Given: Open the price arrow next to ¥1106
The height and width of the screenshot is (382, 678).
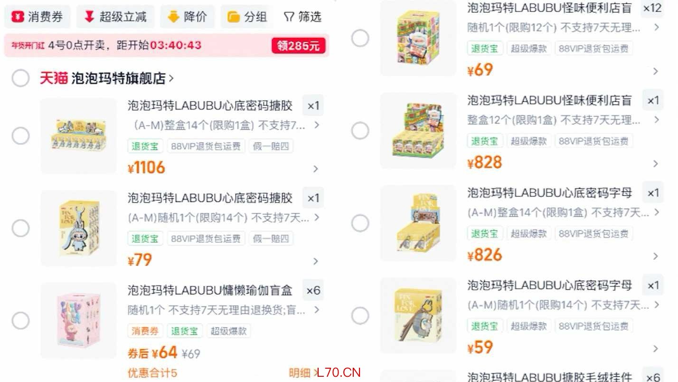Looking at the screenshot, I should (x=316, y=169).
